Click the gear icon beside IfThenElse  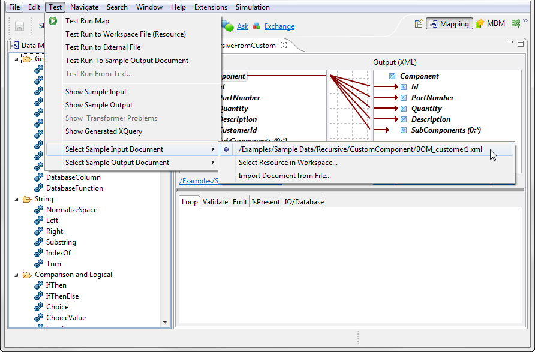[39, 296]
